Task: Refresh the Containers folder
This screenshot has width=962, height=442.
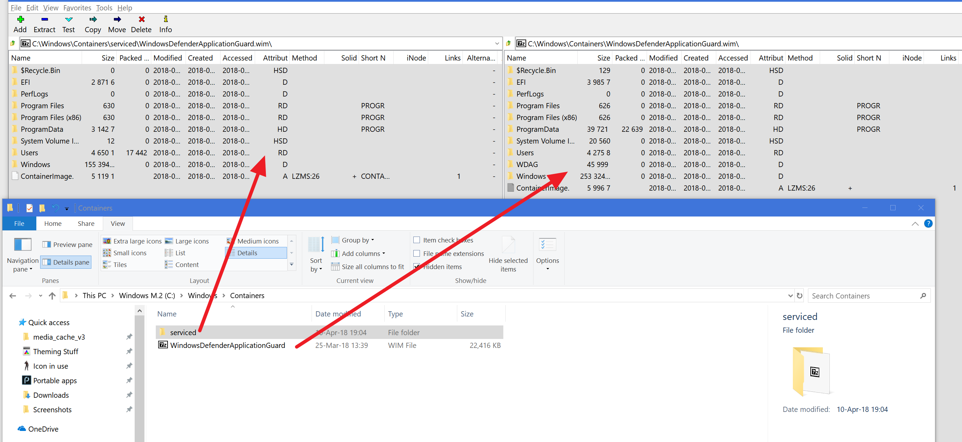Action: [800, 296]
